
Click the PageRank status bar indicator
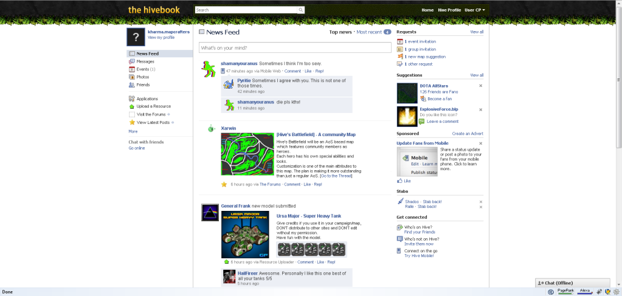pos(565,292)
